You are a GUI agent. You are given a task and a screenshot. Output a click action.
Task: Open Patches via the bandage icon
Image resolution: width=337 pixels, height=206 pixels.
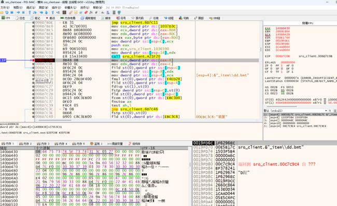click(71, 12)
